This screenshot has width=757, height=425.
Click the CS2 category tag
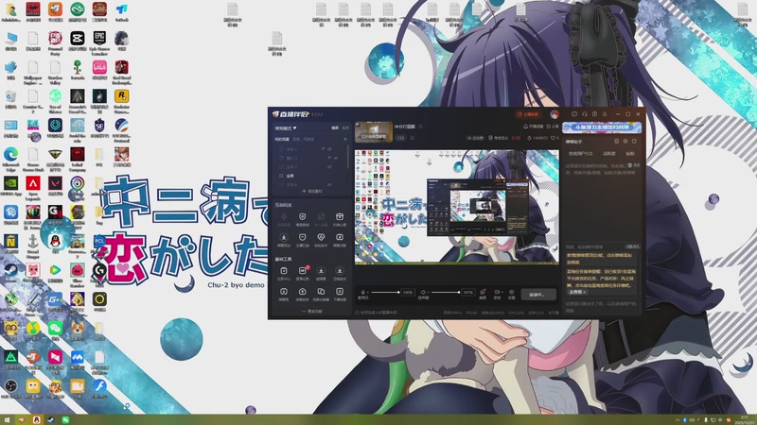coord(400,138)
